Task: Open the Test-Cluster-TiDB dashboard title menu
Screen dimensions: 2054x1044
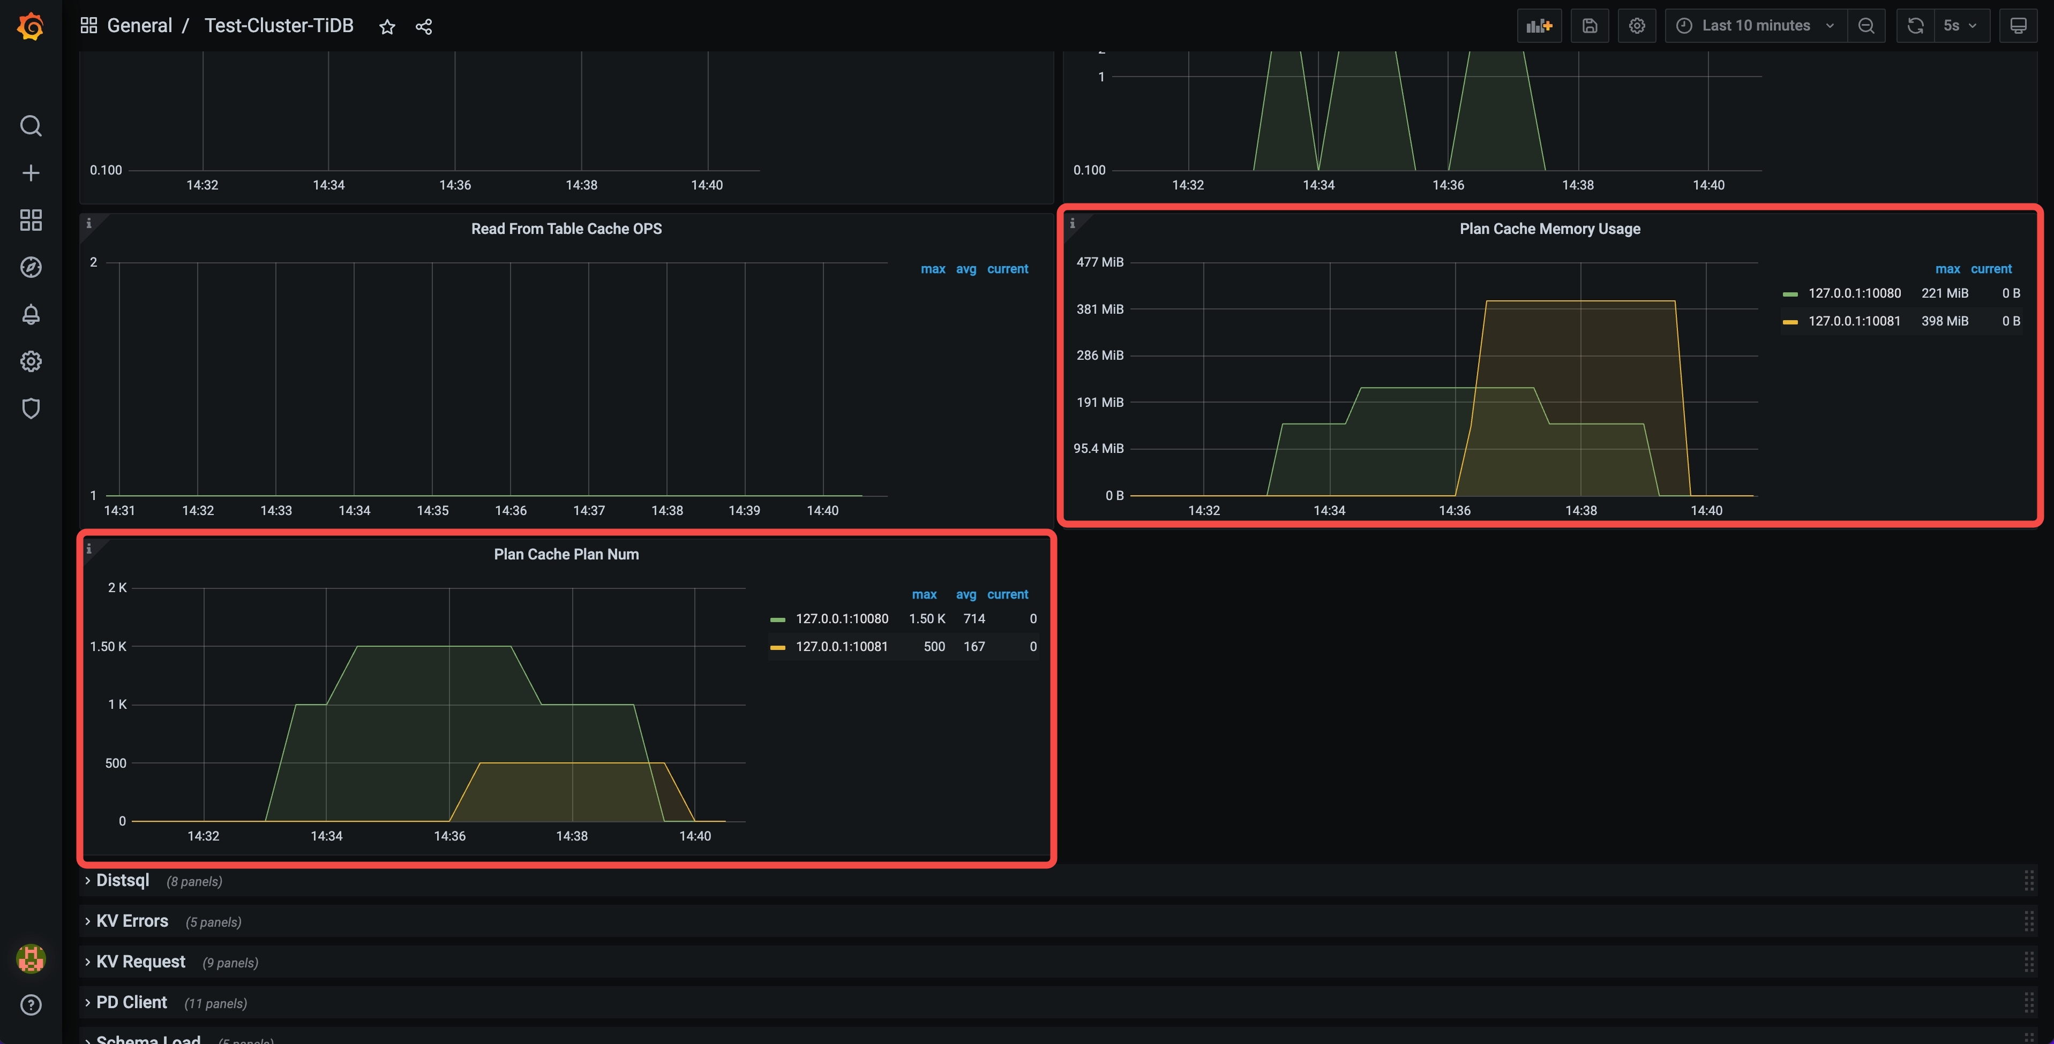Action: tap(279, 25)
